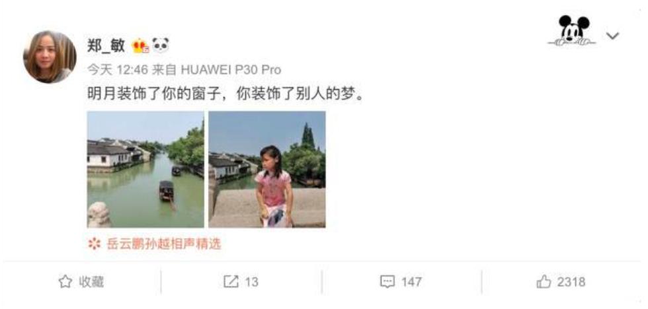This screenshot has height=309, width=648.
Task: Click the star favorite icon
Action: [x=65, y=282]
